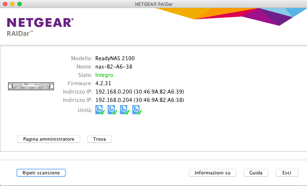The width and height of the screenshot is (307, 186).
Task: Open Pagina amministratore
Action: pyautogui.click(x=49, y=139)
